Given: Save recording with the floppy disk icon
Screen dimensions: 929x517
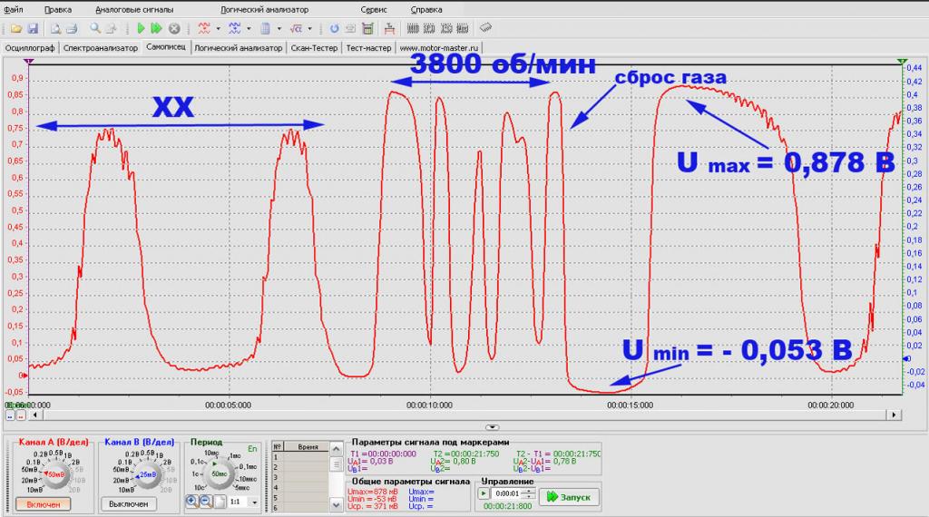Looking at the screenshot, I should (33, 29).
